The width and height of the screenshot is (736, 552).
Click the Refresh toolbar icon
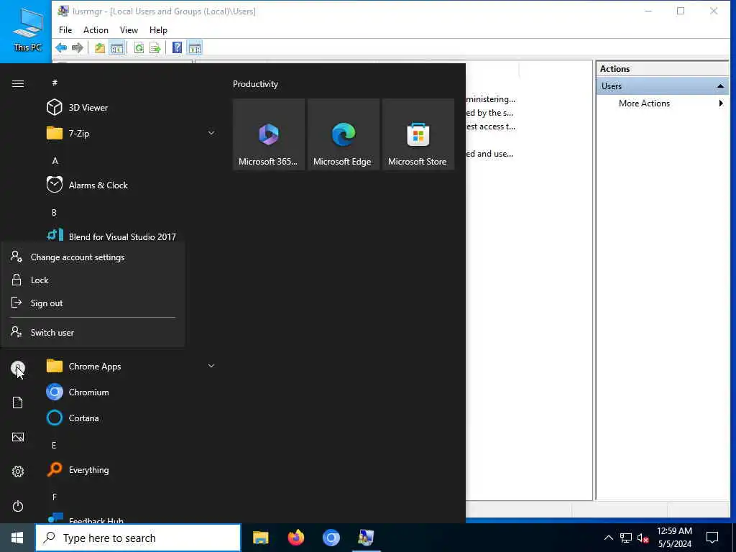[139, 48]
